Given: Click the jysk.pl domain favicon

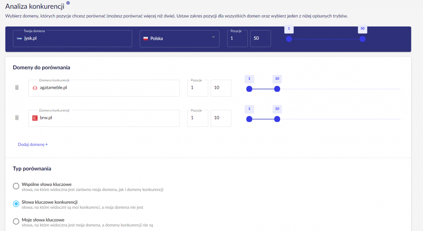Looking at the screenshot, I should 19,38.
